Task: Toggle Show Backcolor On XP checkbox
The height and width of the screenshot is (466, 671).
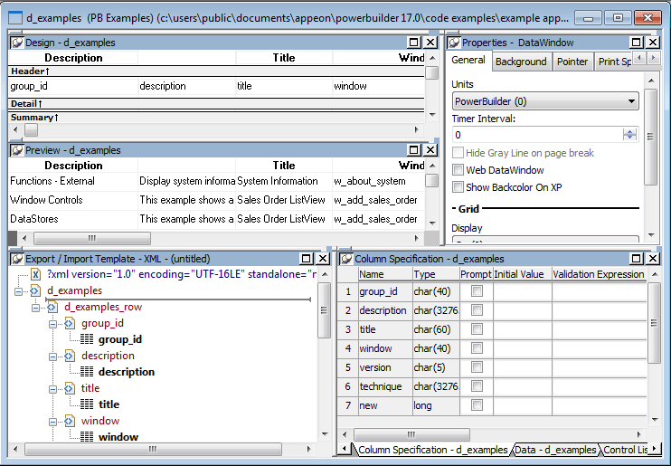Action: 458,187
